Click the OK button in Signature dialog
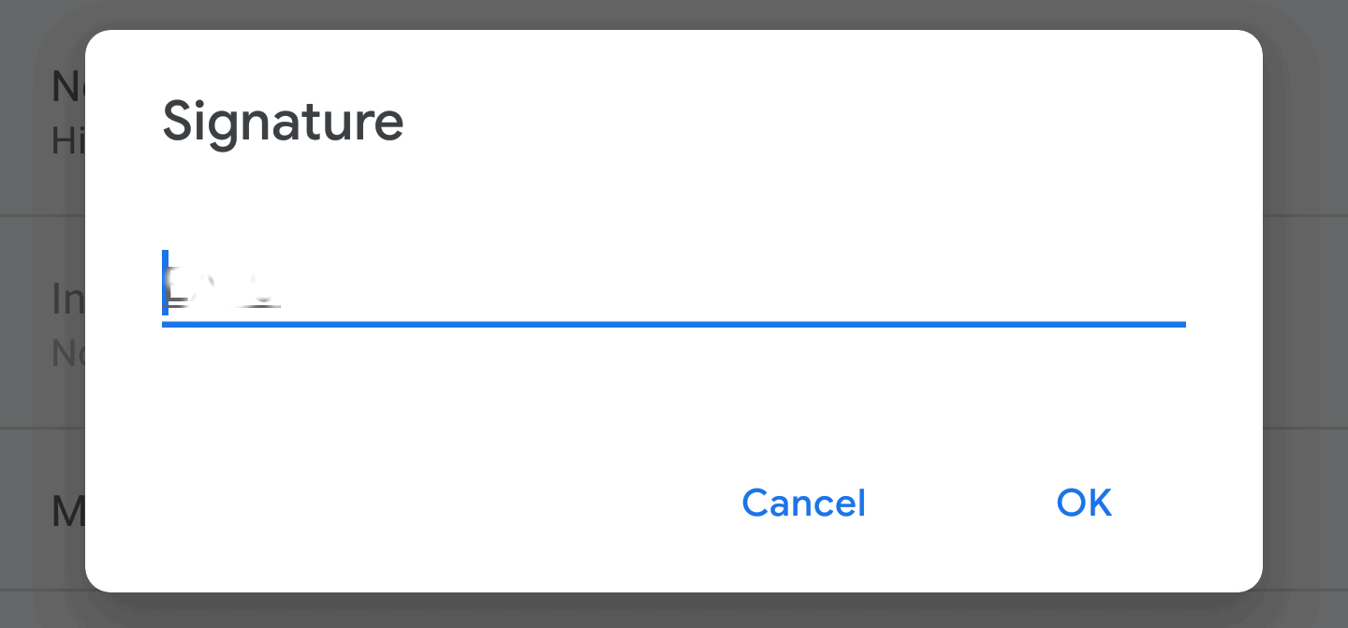1348x628 pixels. (x=1083, y=504)
